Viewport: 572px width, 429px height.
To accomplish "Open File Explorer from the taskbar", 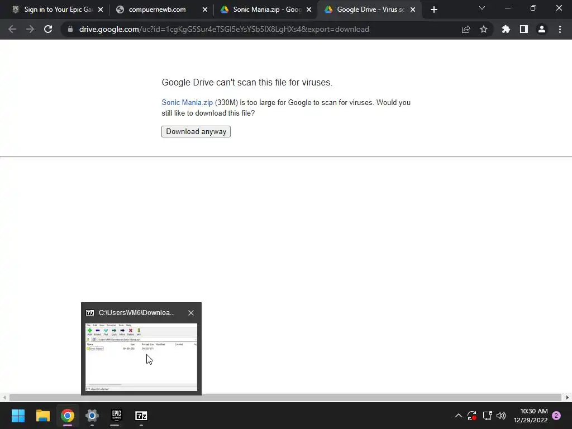I will click(x=42, y=416).
